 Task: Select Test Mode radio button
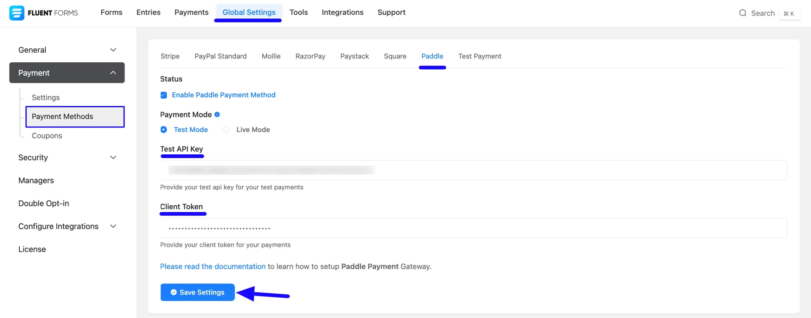164,130
